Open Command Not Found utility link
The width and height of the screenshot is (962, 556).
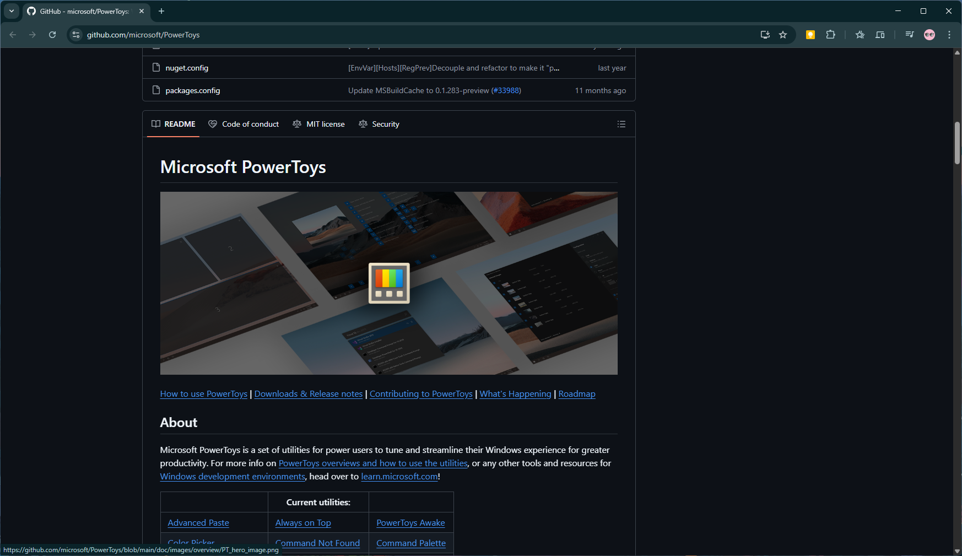pyautogui.click(x=317, y=543)
